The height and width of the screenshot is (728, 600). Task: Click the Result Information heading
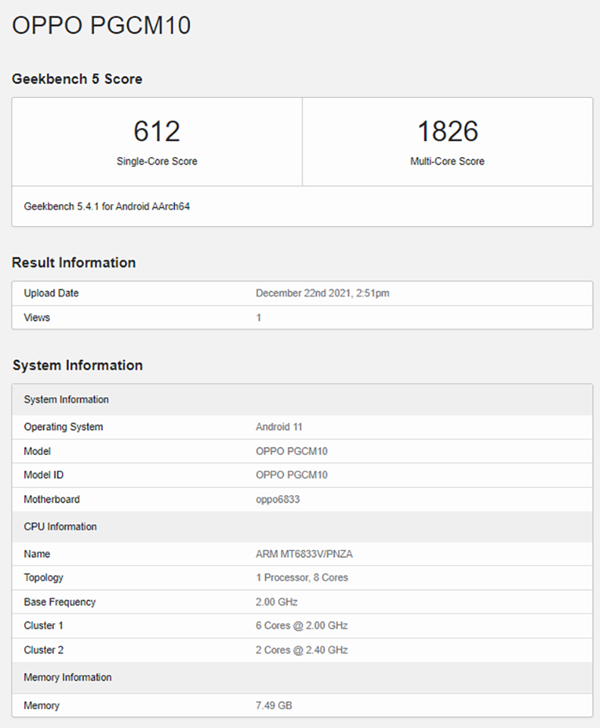tap(73, 262)
